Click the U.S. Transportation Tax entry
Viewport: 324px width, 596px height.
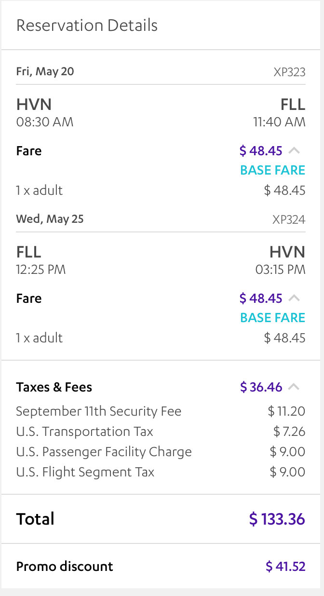pyautogui.click(x=85, y=431)
